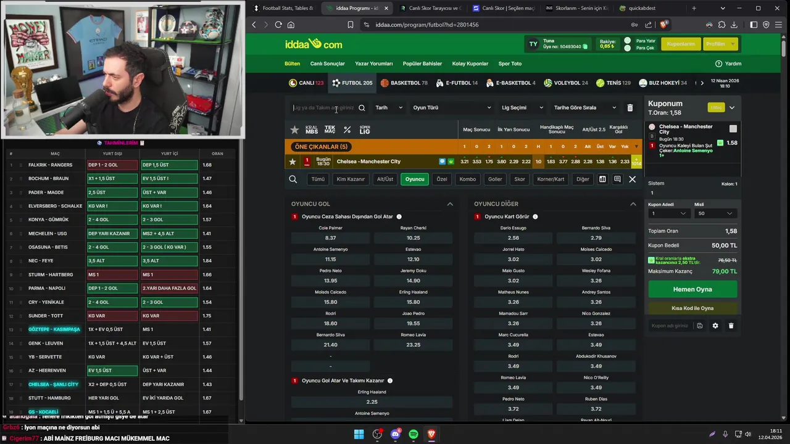Screen dimensions: 790x444
Task: Filter by the Kral MBS icon
Action: click(312, 129)
